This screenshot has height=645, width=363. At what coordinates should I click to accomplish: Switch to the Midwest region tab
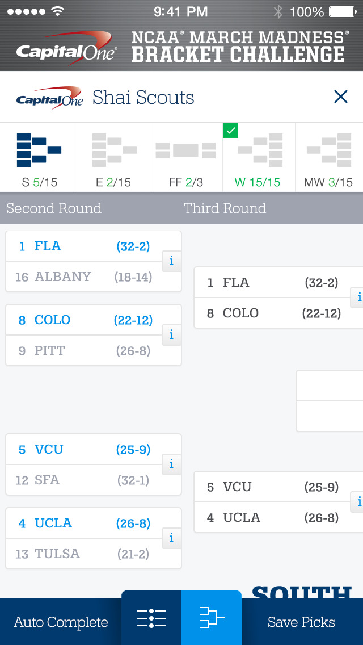[x=329, y=157]
